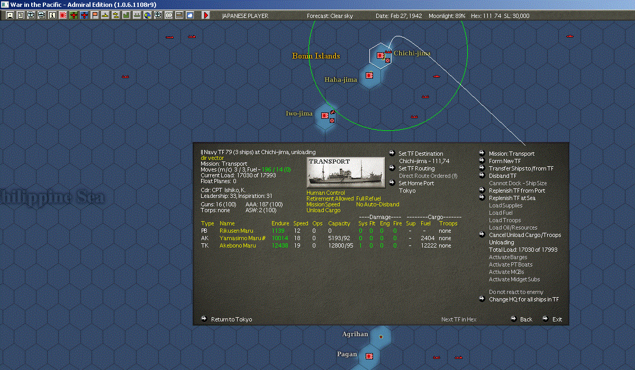Select Change HQ for all ships in TF
Viewport: 635px width, 370px height.
click(524, 299)
